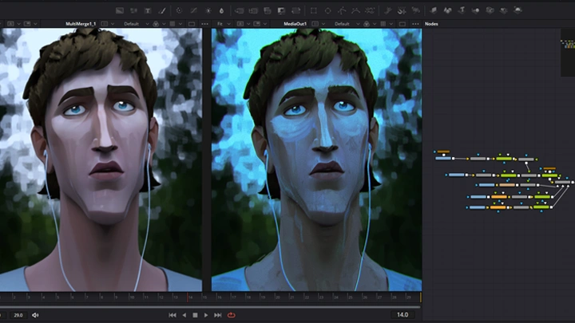The height and width of the screenshot is (323, 575).
Task: Play the composition forward
Action: pyautogui.click(x=206, y=315)
